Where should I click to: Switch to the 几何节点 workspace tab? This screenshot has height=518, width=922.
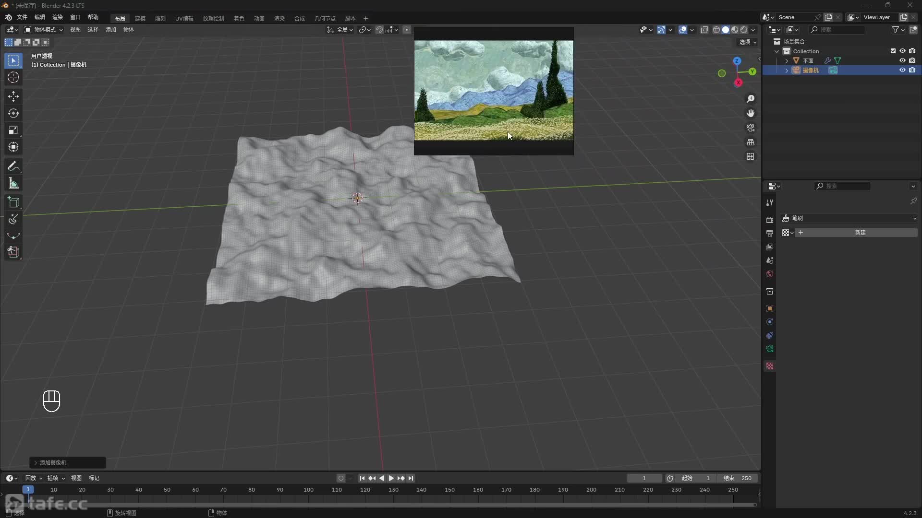[x=325, y=18]
